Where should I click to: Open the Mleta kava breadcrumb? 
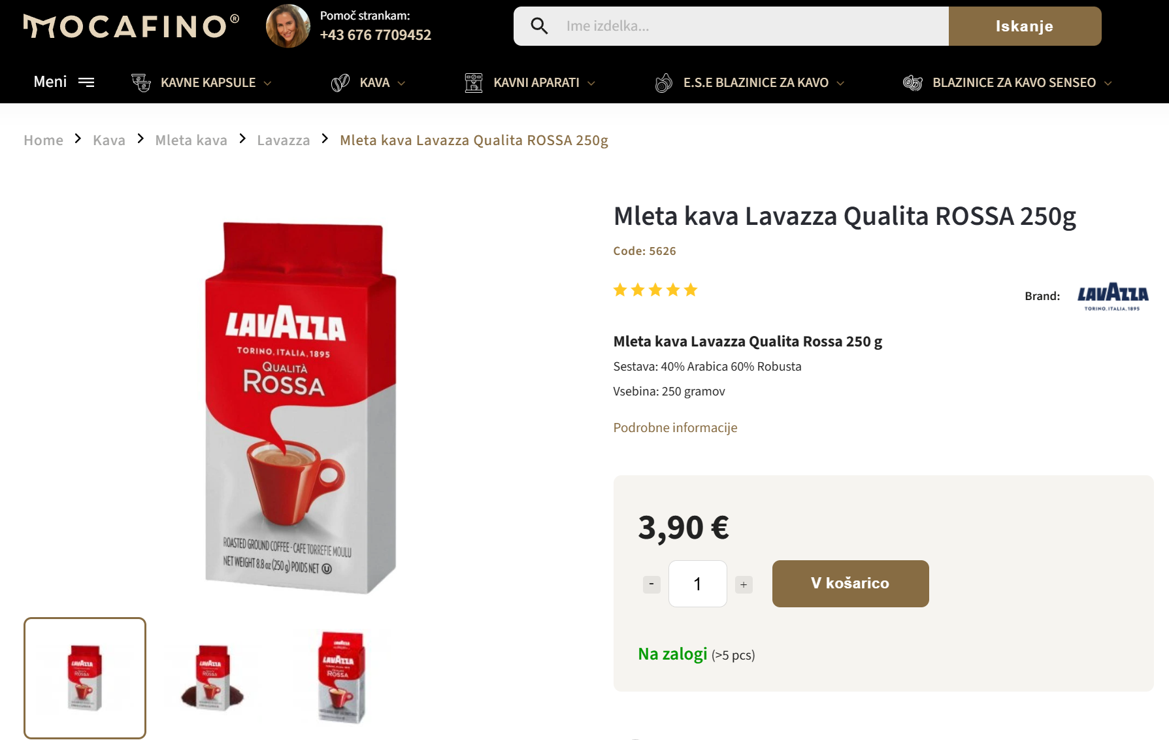(x=191, y=141)
